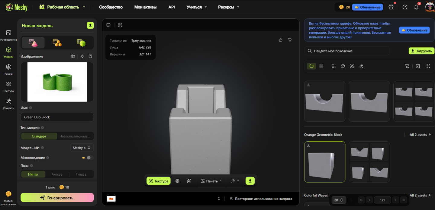435x210 pixels.
Task: Open the Сообщество menu item
Action: click(x=111, y=7)
